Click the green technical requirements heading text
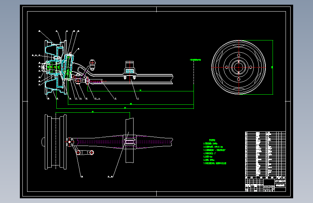The width and height of the screenshot is (313, 203). coord(212,139)
